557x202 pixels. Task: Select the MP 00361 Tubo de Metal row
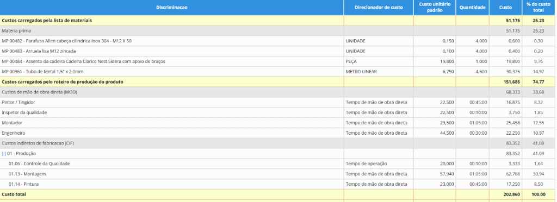pos(277,72)
